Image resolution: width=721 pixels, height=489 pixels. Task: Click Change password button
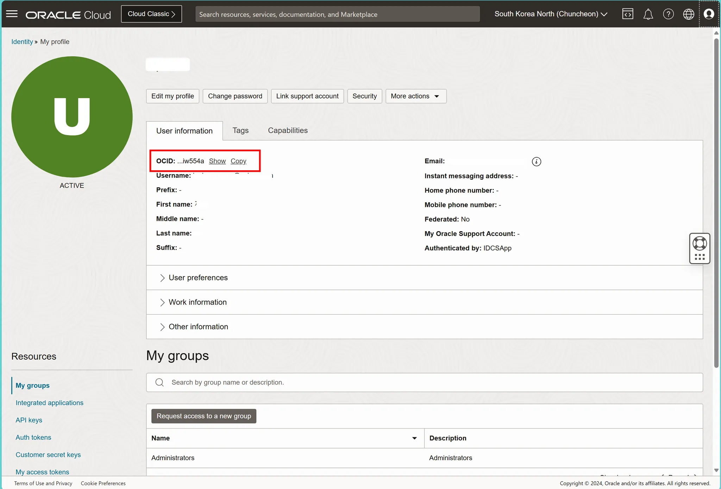(235, 96)
